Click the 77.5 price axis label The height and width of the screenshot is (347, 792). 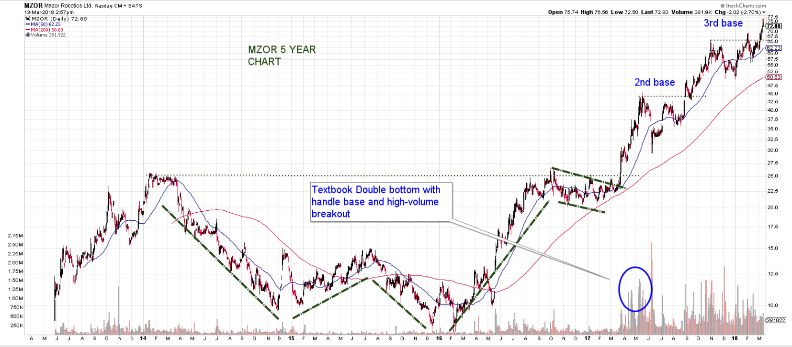point(772,17)
